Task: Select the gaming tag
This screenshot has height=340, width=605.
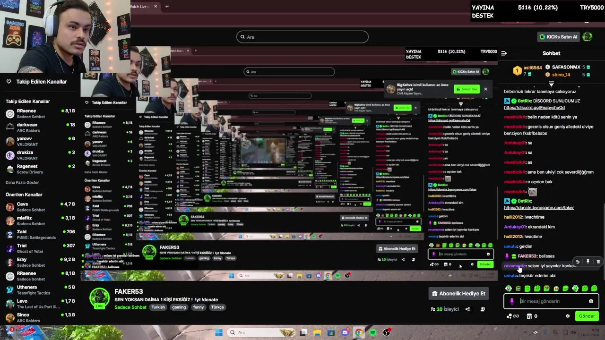Action: (x=179, y=307)
